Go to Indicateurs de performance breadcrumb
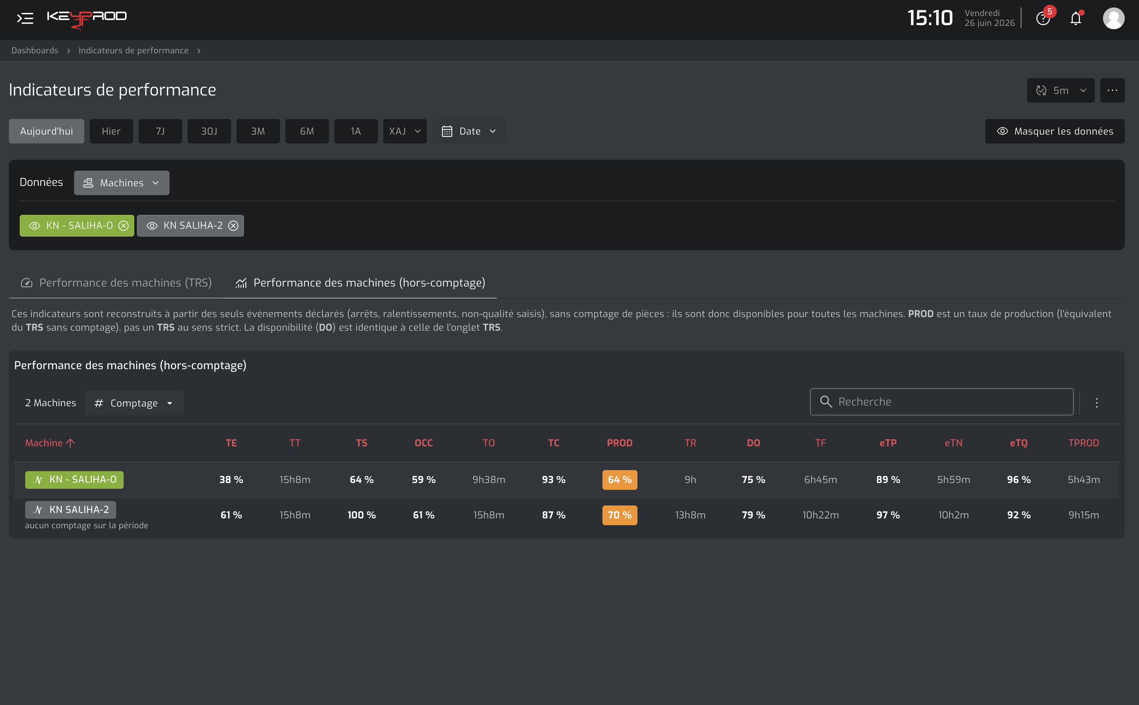This screenshot has height=705, width=1139. [134, 50]
